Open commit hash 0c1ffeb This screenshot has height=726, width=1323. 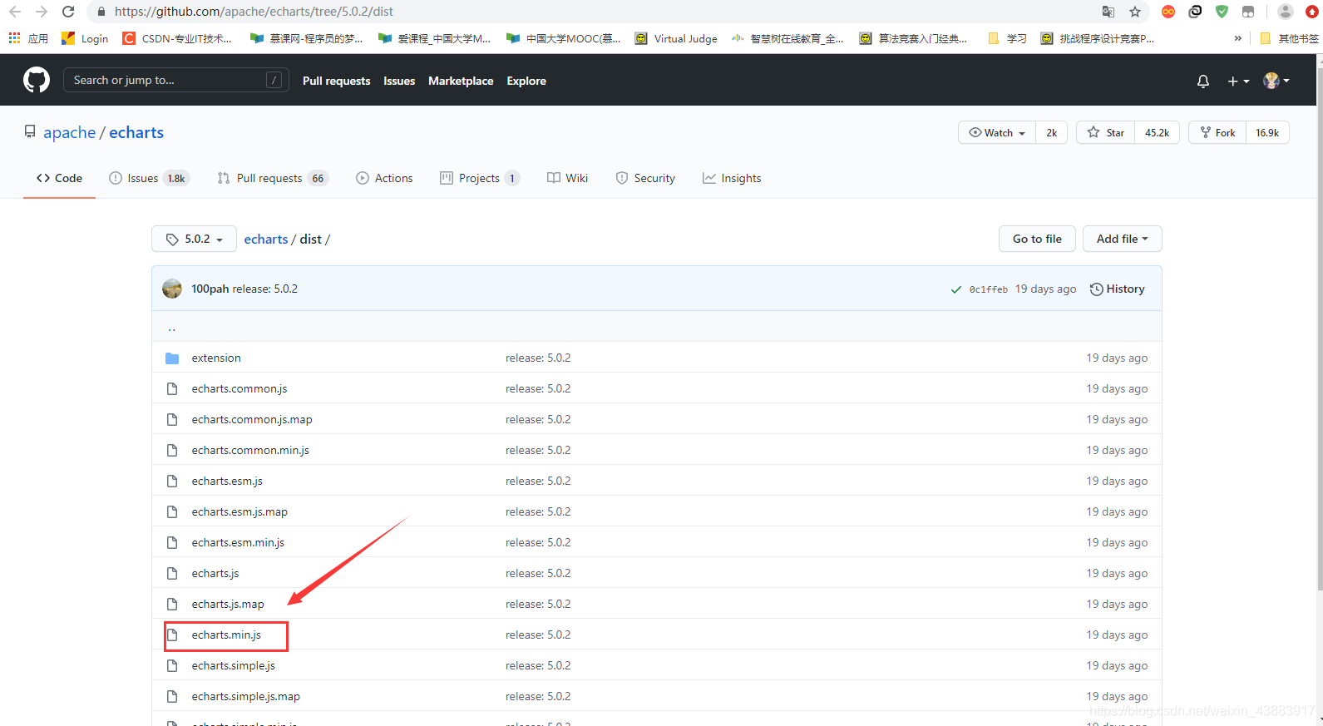[x=989, y=289]
